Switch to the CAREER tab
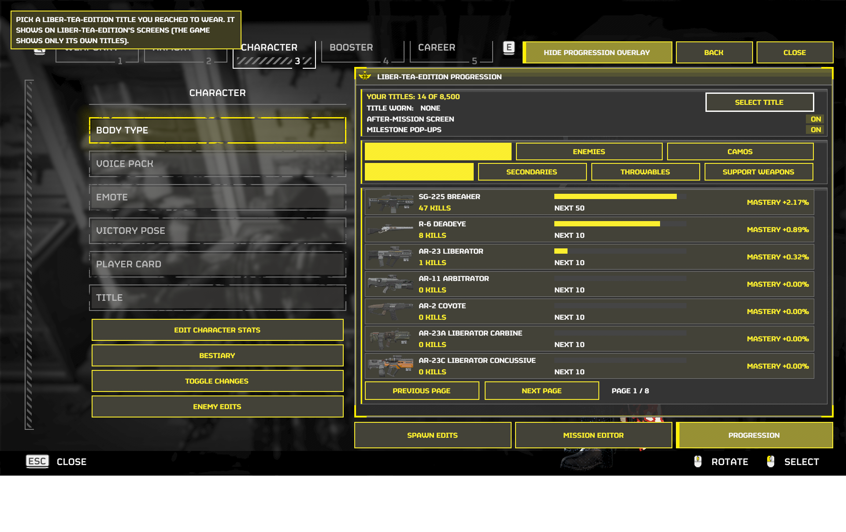This screenshot has height=532, width=846. (451, 52)
